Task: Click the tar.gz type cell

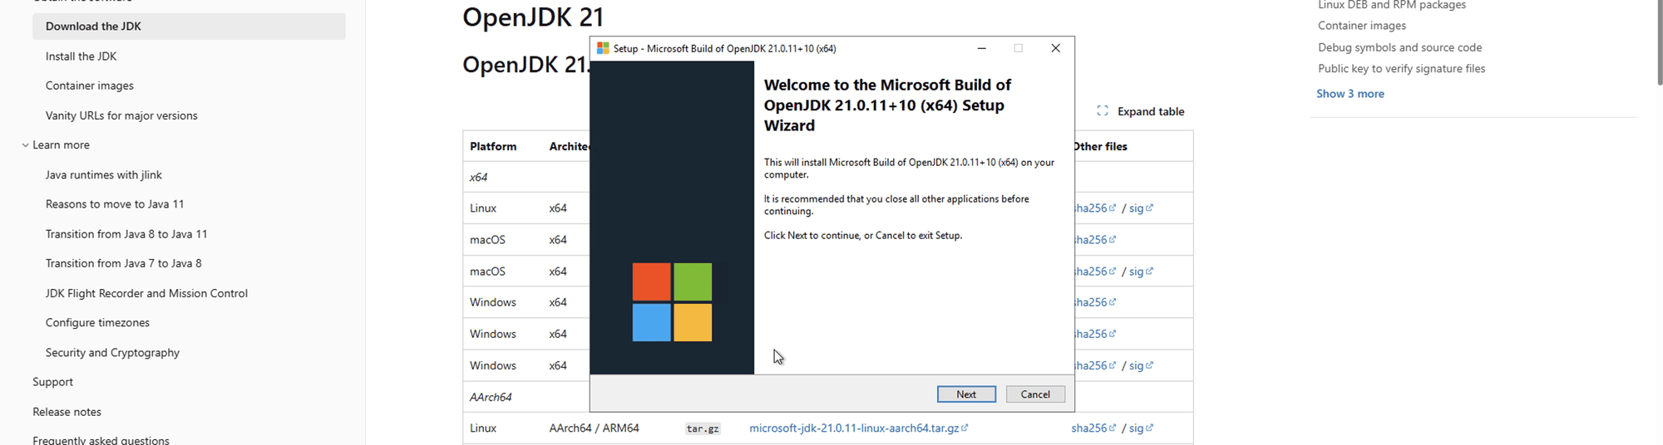Action: pos(703,429)
